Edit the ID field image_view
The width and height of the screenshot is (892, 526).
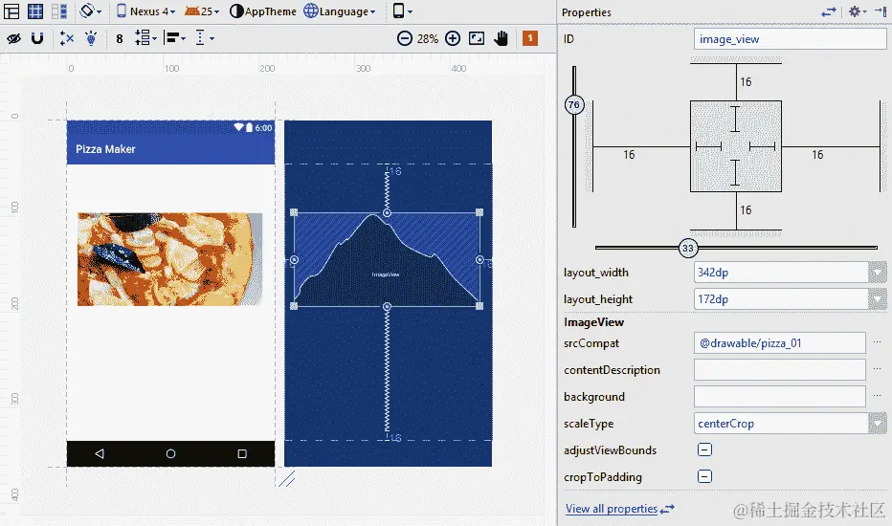pyautogui.click(x=790, y=39)
